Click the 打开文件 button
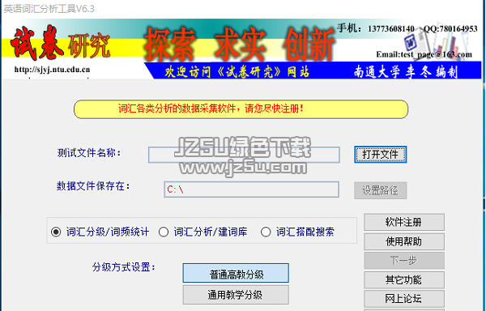 (381, 154)
